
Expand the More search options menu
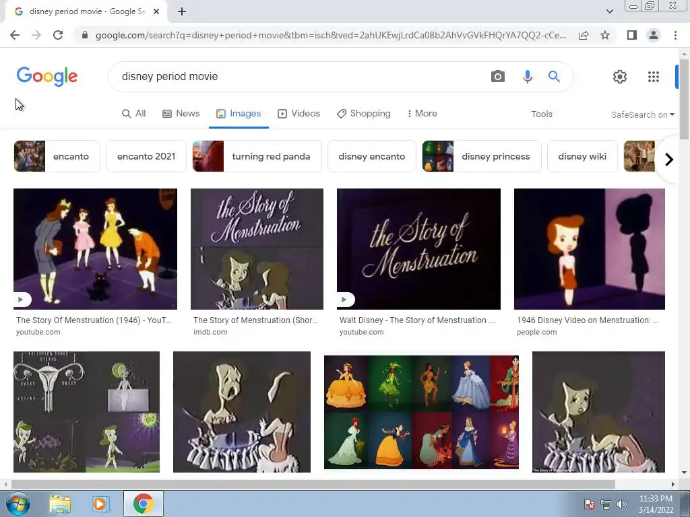point(422,113)
